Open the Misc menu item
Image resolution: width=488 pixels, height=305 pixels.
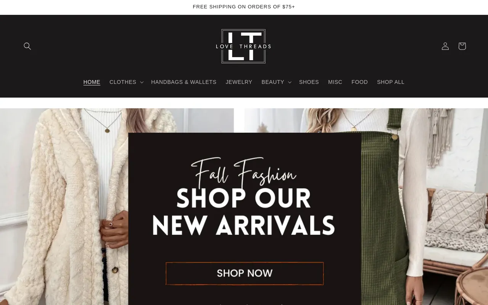[335, 82]
